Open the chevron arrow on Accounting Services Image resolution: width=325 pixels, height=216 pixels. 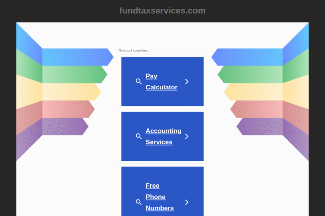coord(187,136)
